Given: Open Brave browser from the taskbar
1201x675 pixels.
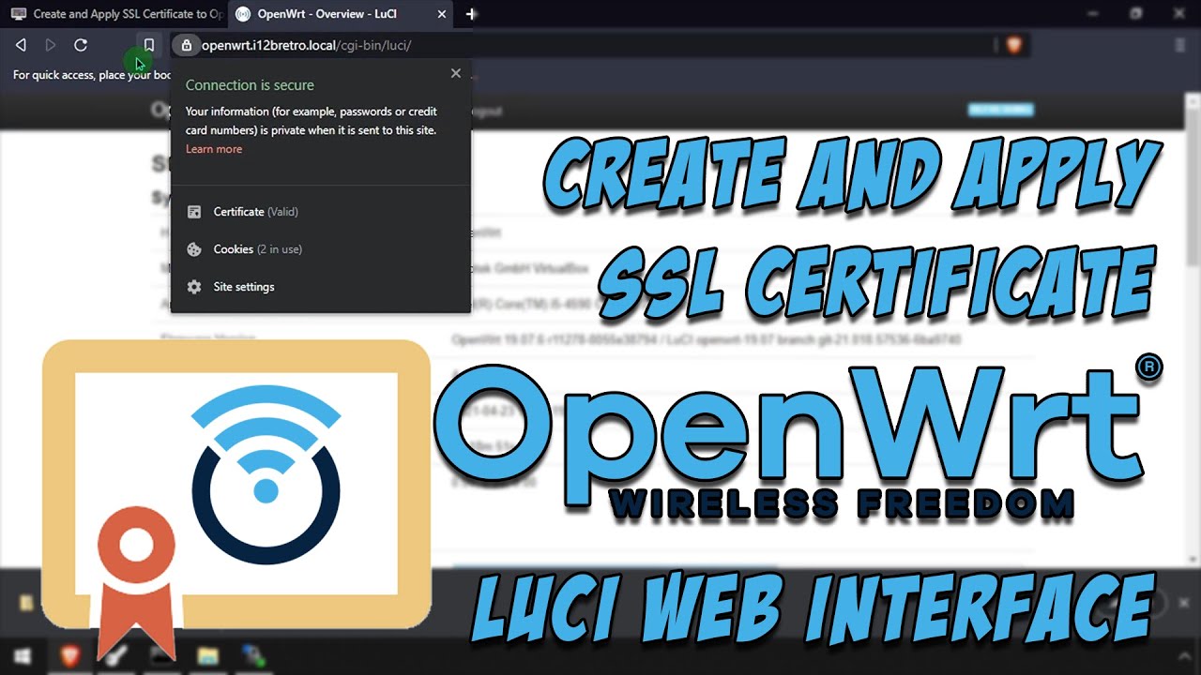Looking at the screenshot, I should pos(70,655).
